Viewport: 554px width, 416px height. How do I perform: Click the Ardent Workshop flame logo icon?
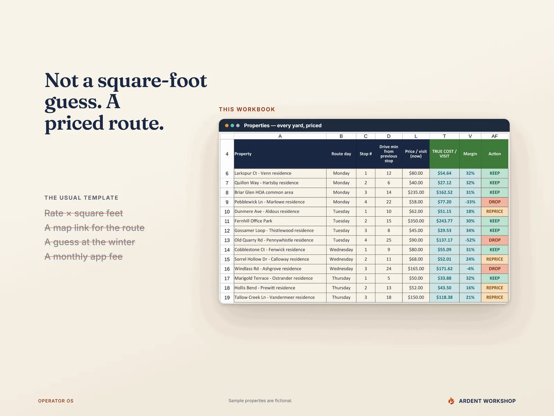451,401
